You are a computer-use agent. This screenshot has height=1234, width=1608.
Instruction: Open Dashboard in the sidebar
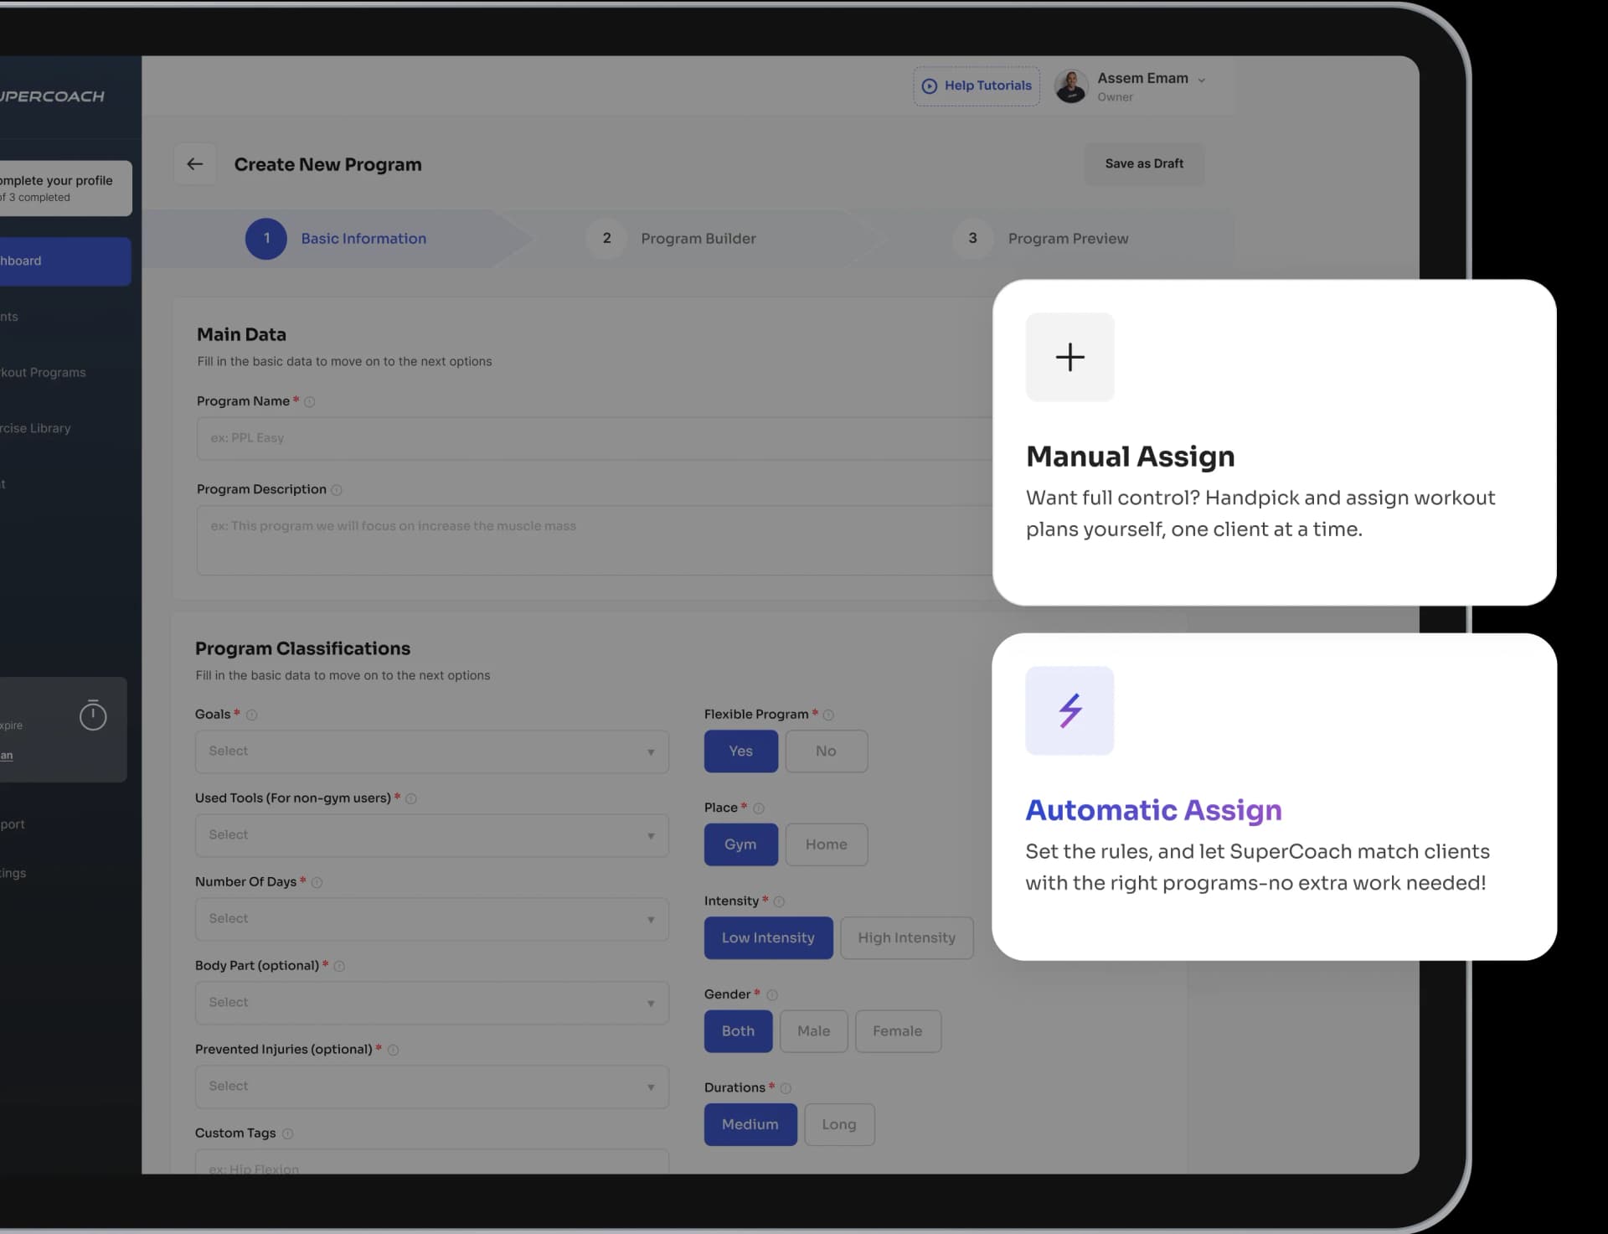(65, 261)
